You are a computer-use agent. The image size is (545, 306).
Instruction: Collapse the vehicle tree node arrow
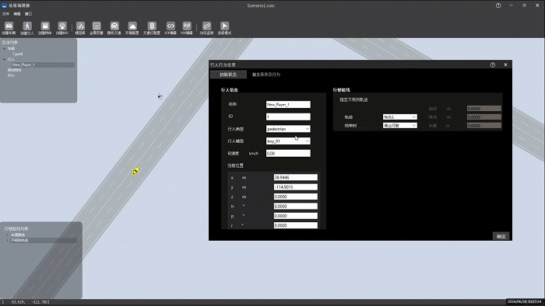tap(4, 48)
